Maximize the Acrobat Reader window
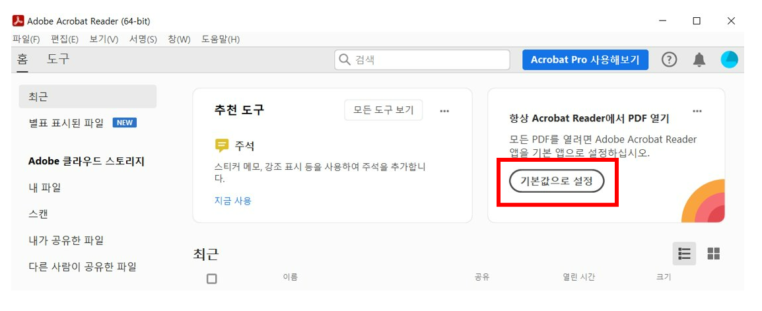 pos(697,21)
